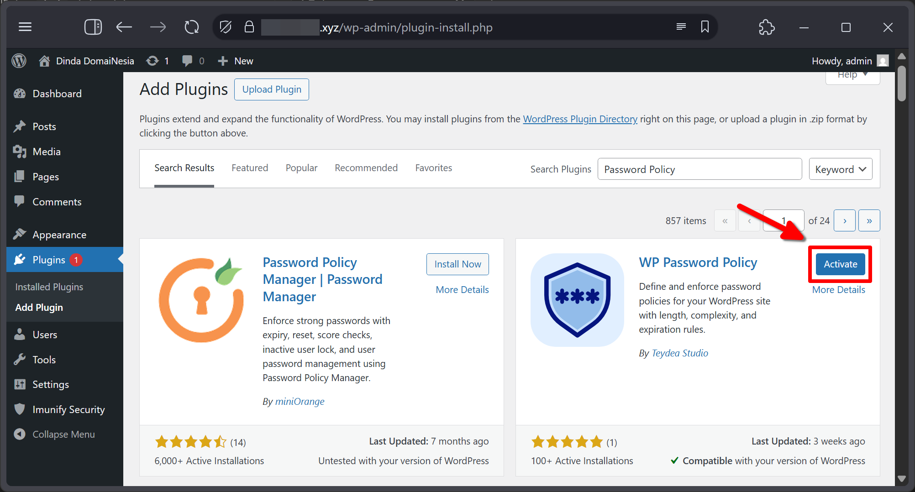915x492 pixels.
Task: Click the Teydea Studio author link
Action: pos(679,353)
